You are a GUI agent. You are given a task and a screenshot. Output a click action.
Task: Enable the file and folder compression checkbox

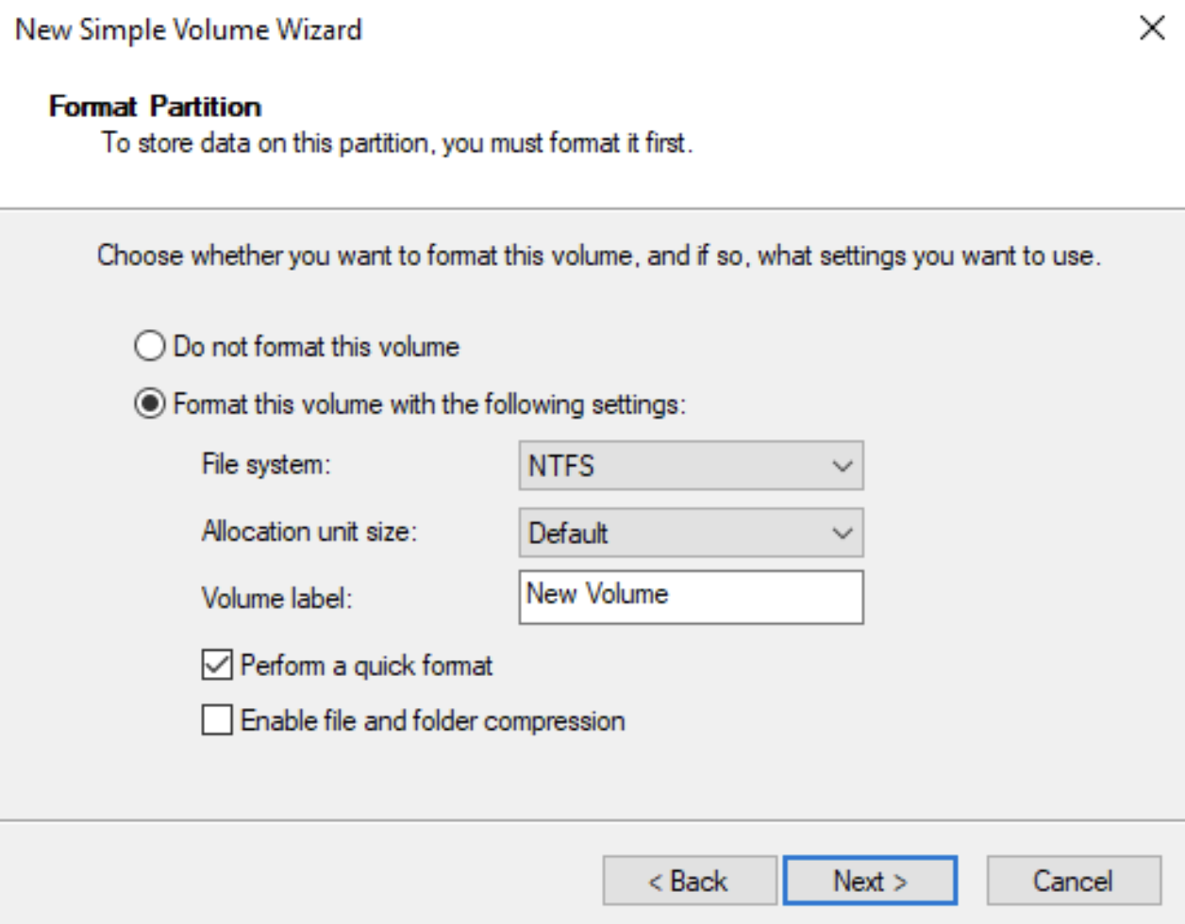tap(217, 721)
